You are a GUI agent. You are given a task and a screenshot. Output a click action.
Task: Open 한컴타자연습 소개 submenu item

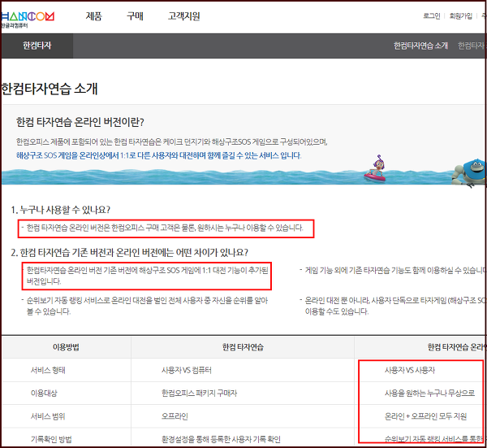(420, 46)
